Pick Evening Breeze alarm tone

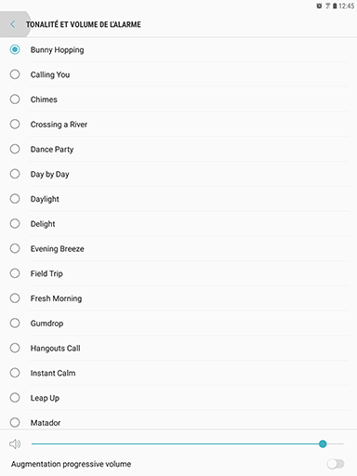pyautogui.click(x=178, y=248)
